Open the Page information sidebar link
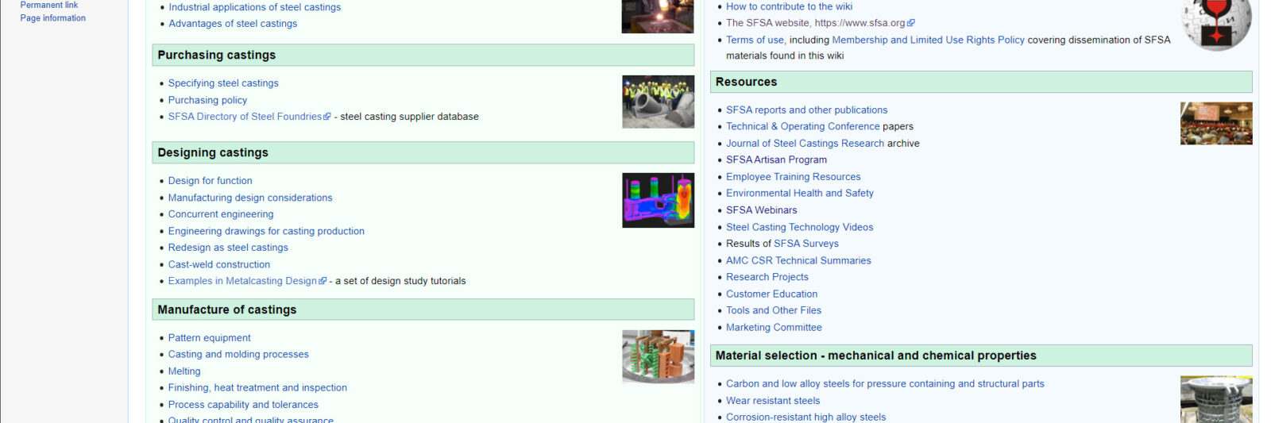 (x=53, y=18)
